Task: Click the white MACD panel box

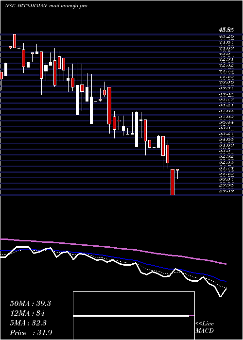Action: click(134, 316)
